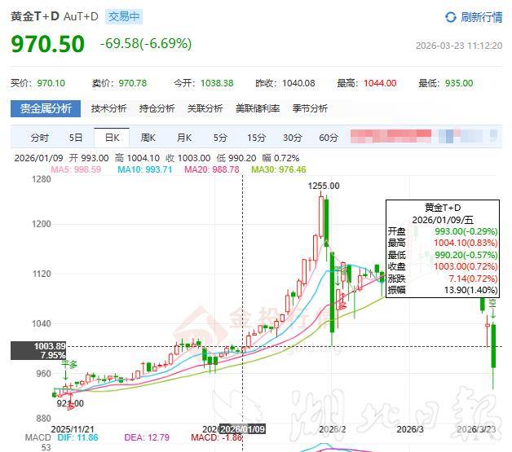Switch chart to 分时 view
This screenshot has width=512, height=452.
[39, 138]
